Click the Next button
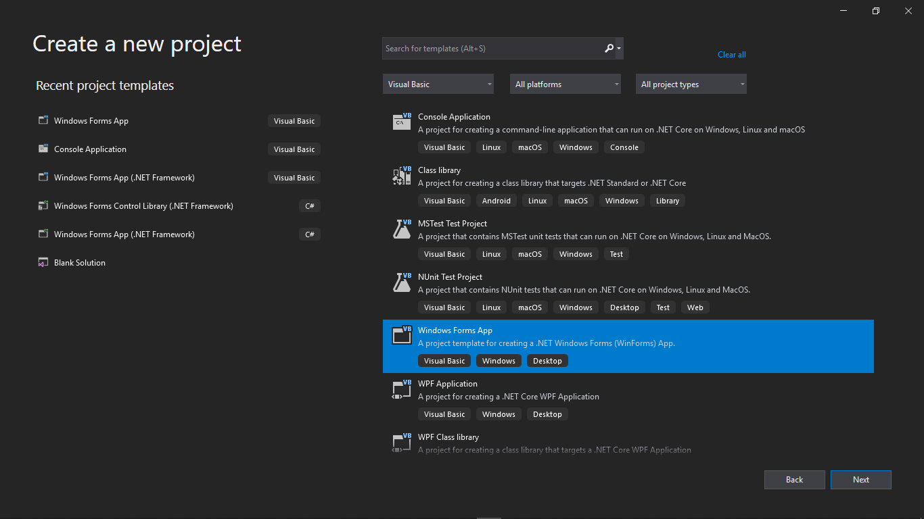The image size is (924, 519). coord(861,480)
